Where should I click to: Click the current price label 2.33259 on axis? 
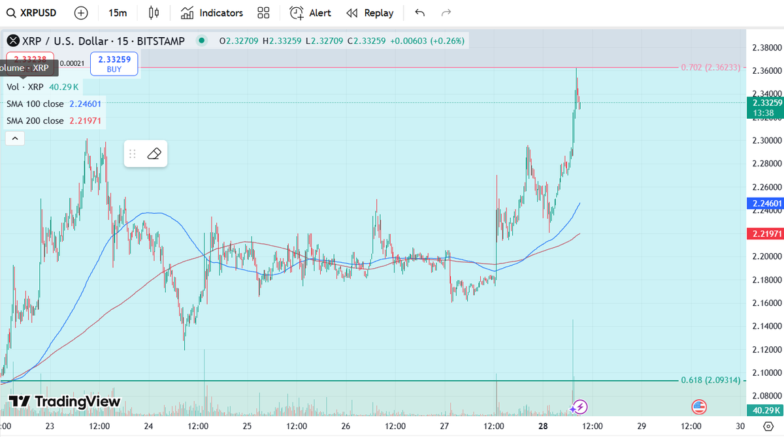(x=765, y=103)
